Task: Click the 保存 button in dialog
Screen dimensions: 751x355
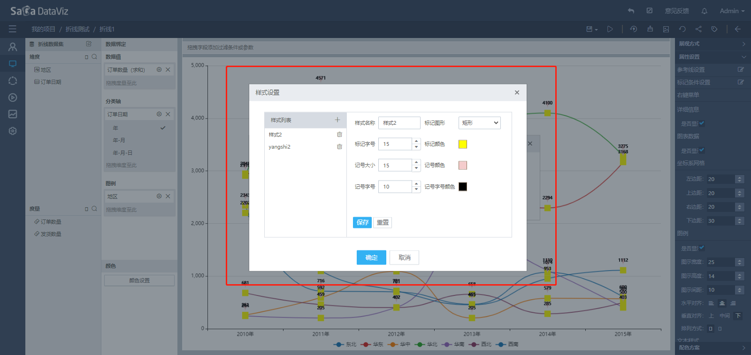Action: coord(362,222)
